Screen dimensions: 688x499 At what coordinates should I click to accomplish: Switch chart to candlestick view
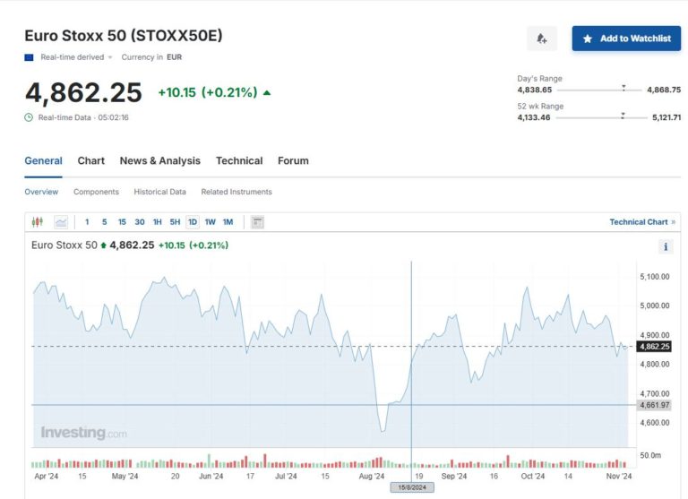tap(38, 222)
